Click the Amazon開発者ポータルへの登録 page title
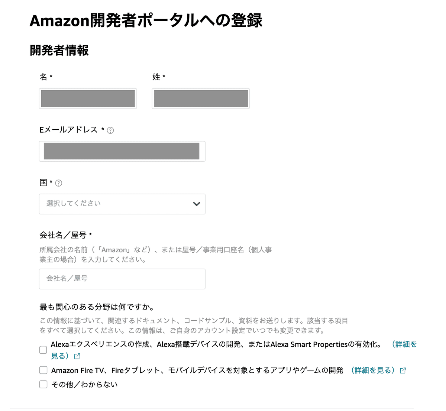 tap(146, 20)
